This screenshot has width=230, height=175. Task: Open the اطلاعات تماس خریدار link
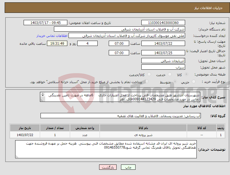[x=52, y=36]
